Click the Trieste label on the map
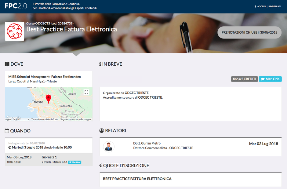This screenshot has width=287, height=189. click(37, 102)
